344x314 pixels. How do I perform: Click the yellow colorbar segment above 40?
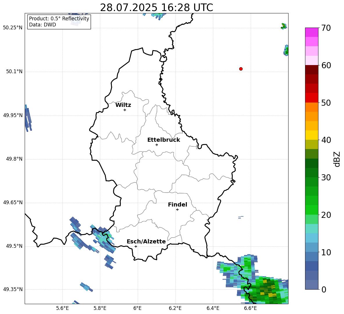[x=311, y=135]
